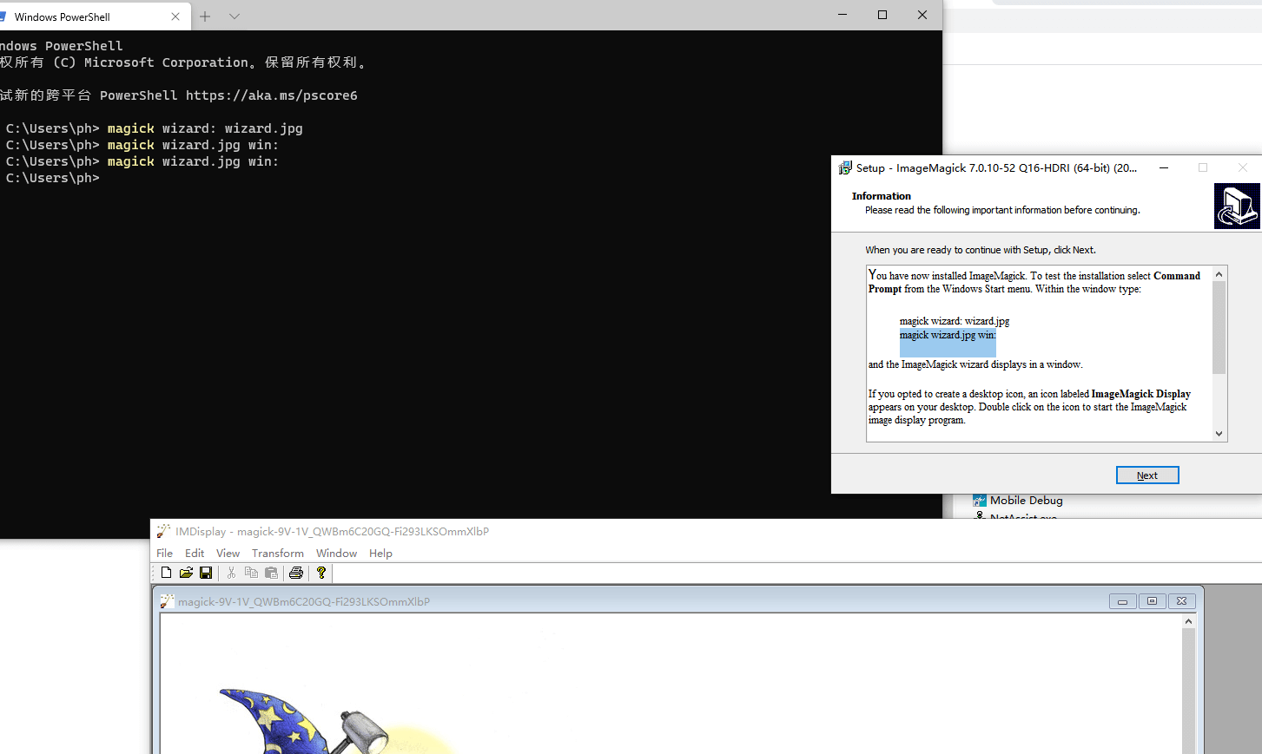Close the Windows PowerShell tab

(x=175, y=16)
